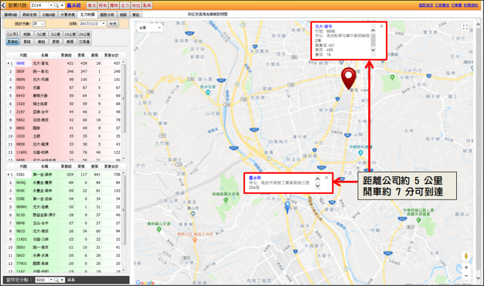Click the magnifier icon beside 9200
484x286 pixels.
click(57, 280)
